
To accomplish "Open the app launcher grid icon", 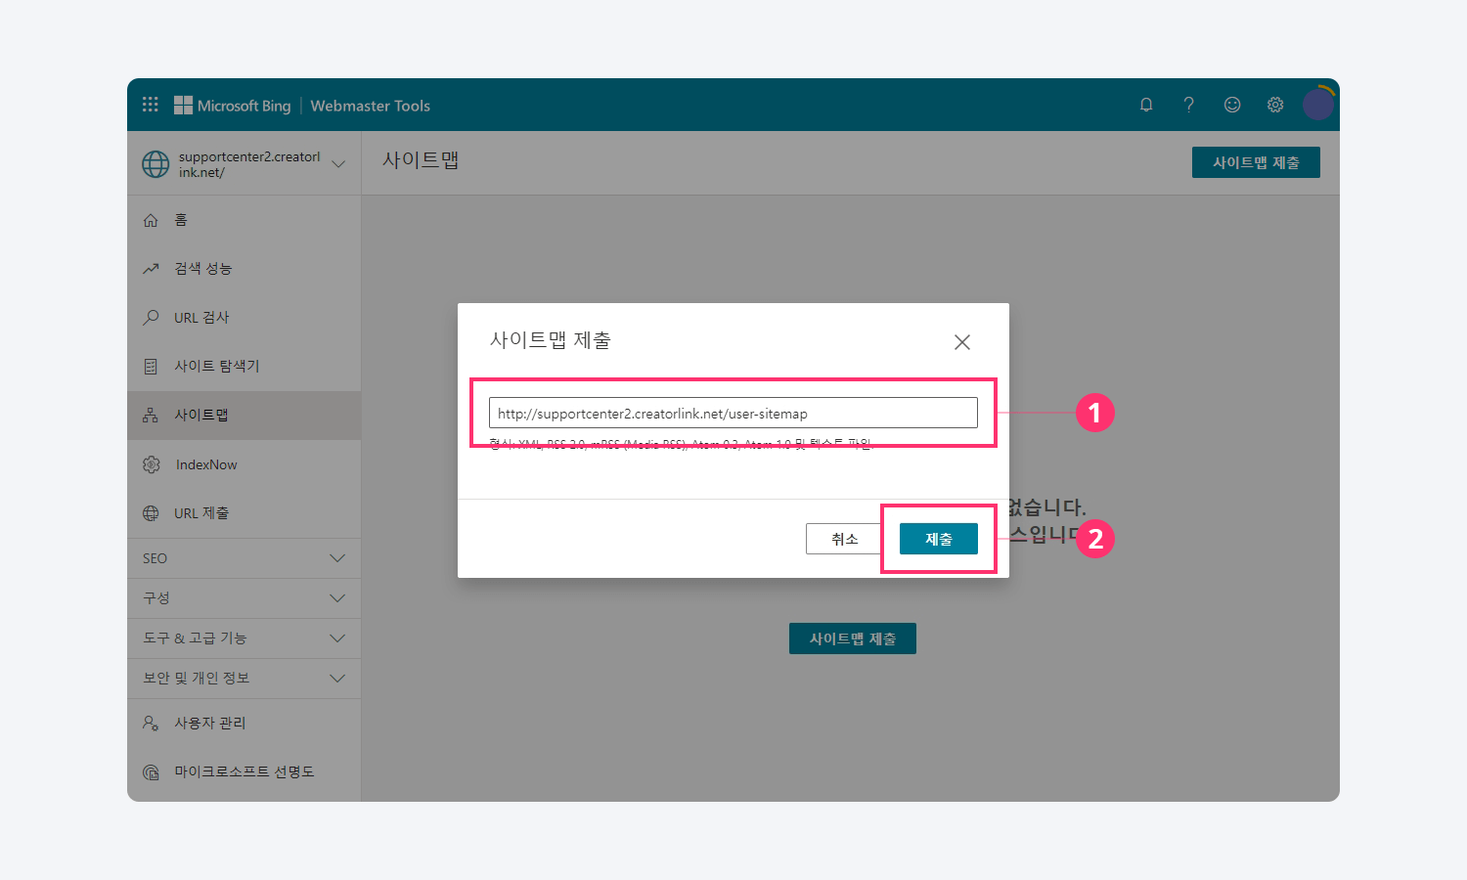I will (150, 105).
